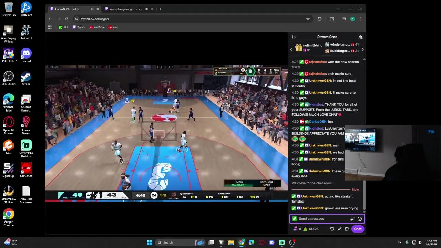Open the Chrome profile avatar

coord(352,19)
